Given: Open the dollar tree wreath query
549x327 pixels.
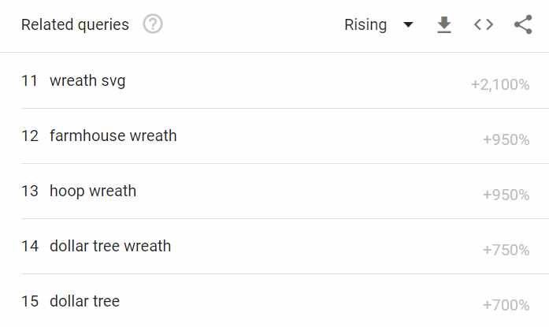Looking at the screenshot, I should (110, 246).
